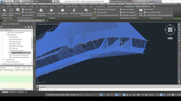Open Visor de objetos
This screenshot has width=181, height=101.
[28, 12]
